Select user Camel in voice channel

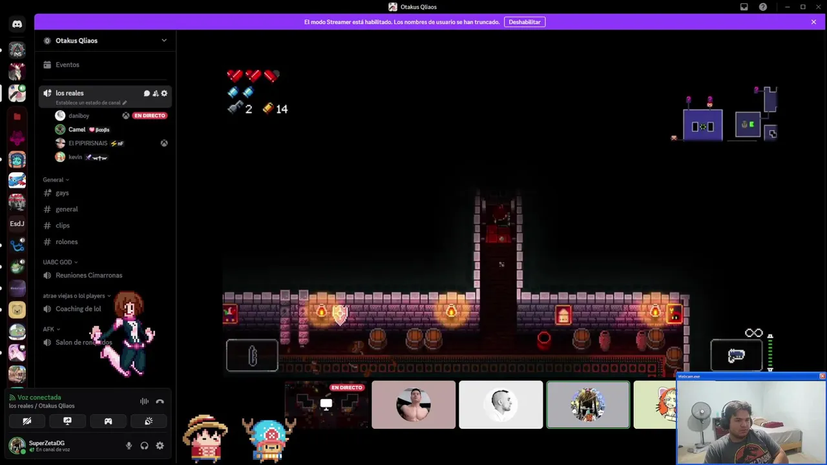77,129
